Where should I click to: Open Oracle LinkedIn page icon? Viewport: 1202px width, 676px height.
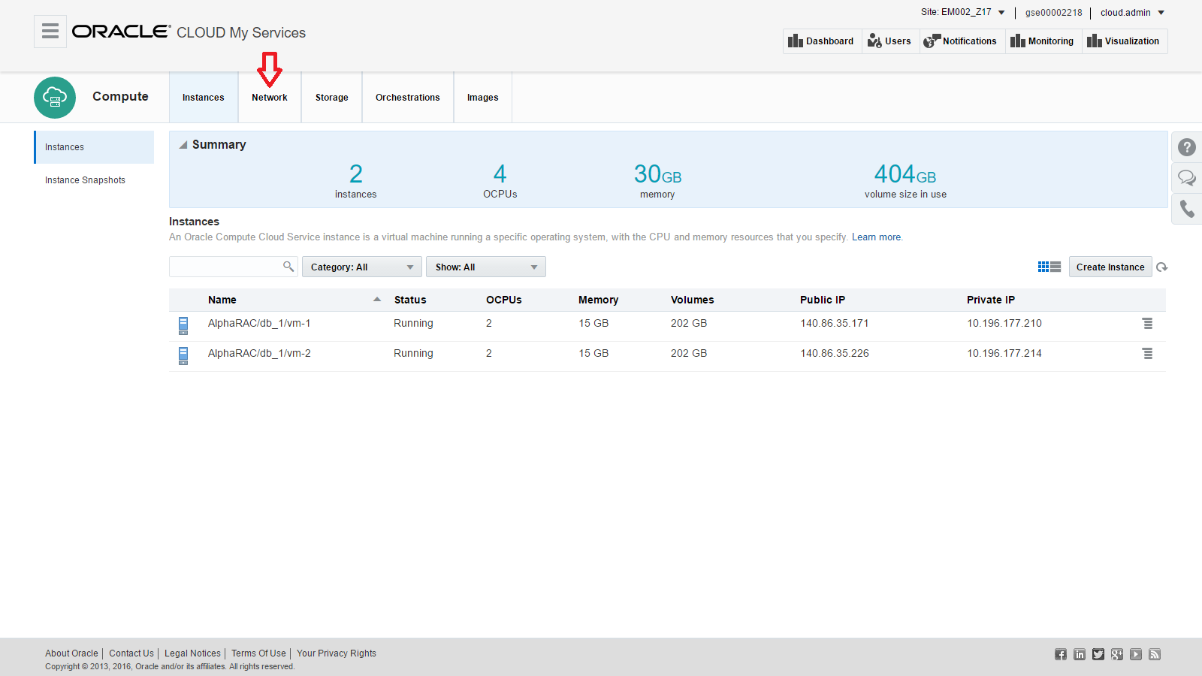[x=1080, y=654]
